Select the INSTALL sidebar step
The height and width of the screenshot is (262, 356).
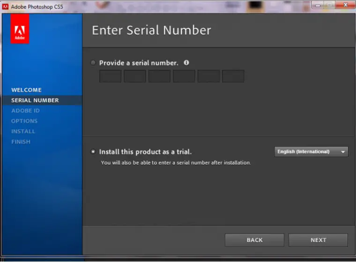pos(23,131)
